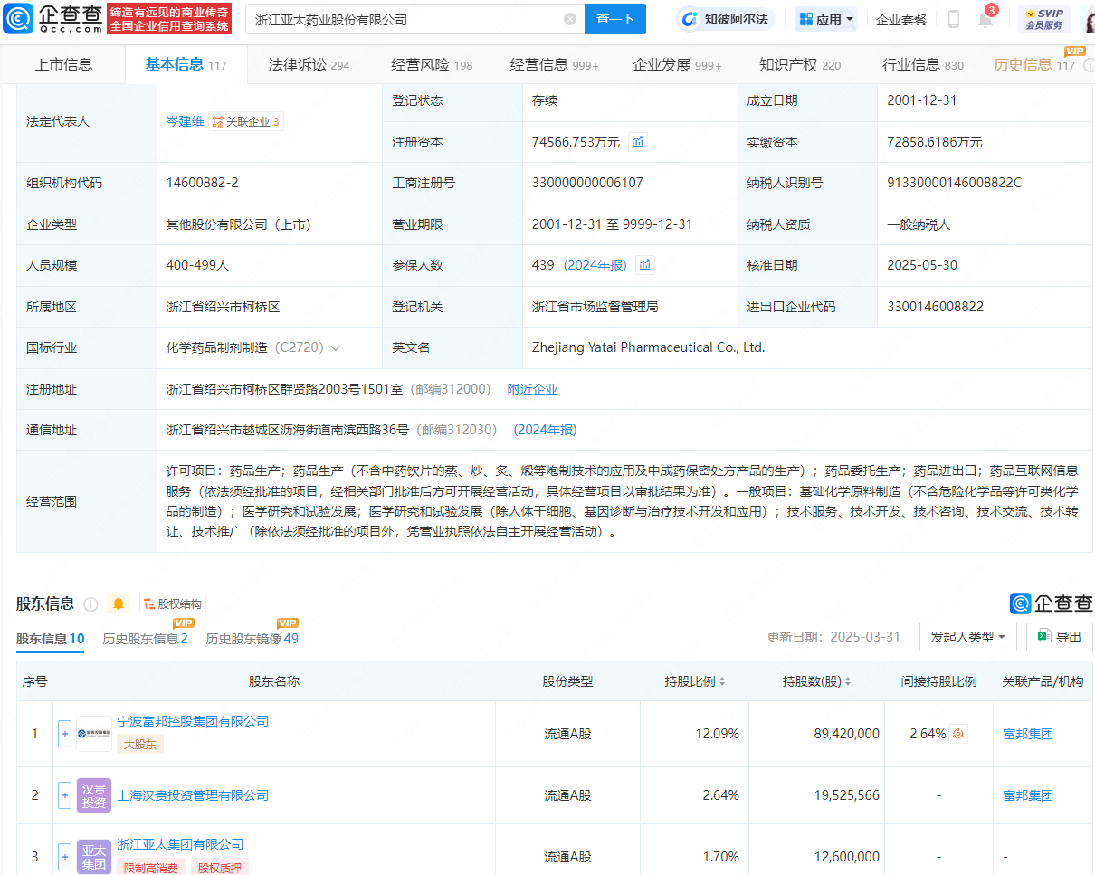Click the 限制高消费 tag
Viewport: 1095px width, 875px height.
click(x=151, y=867)
